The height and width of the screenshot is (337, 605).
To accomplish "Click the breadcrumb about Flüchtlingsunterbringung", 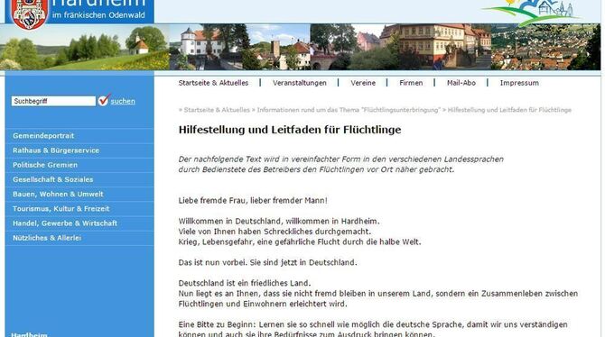I will (349, 110).
